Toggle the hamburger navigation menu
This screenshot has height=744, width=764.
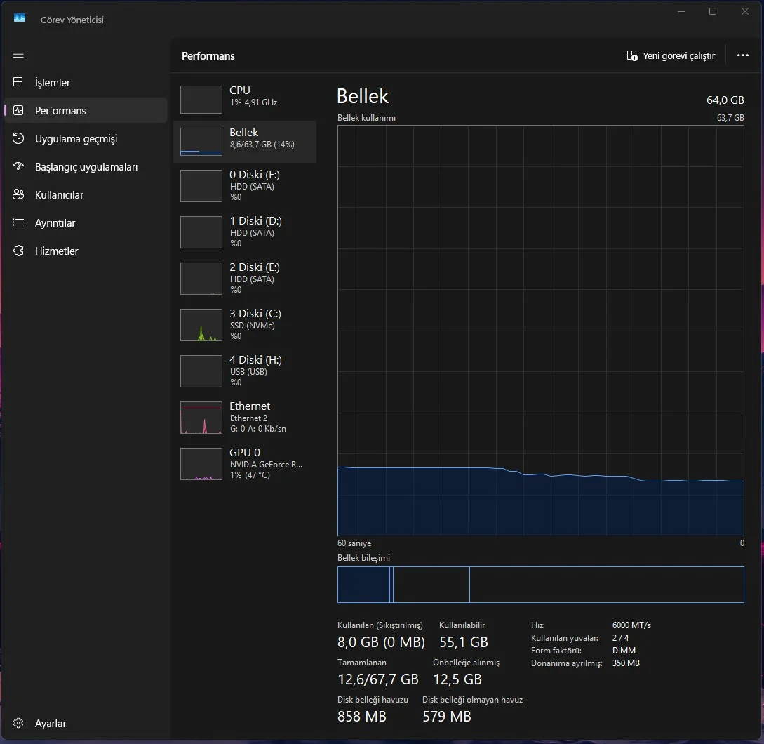18,54
